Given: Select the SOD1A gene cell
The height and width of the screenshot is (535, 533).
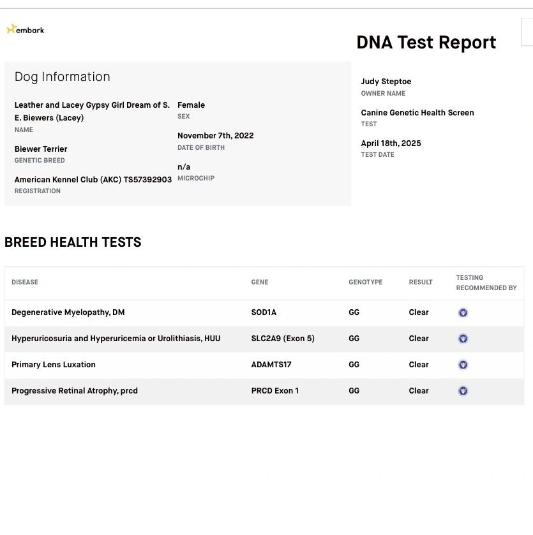Looking at the screenshot, I should (x=264, y=312).
